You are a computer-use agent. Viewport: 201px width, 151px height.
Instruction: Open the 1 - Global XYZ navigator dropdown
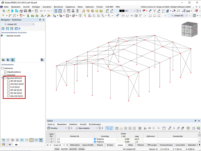(18, 24)
